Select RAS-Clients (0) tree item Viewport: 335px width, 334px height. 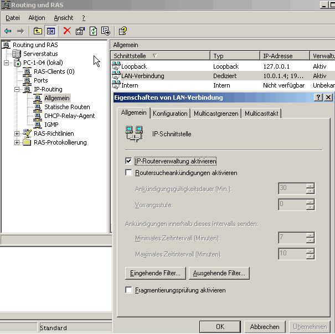pos(54,71)
